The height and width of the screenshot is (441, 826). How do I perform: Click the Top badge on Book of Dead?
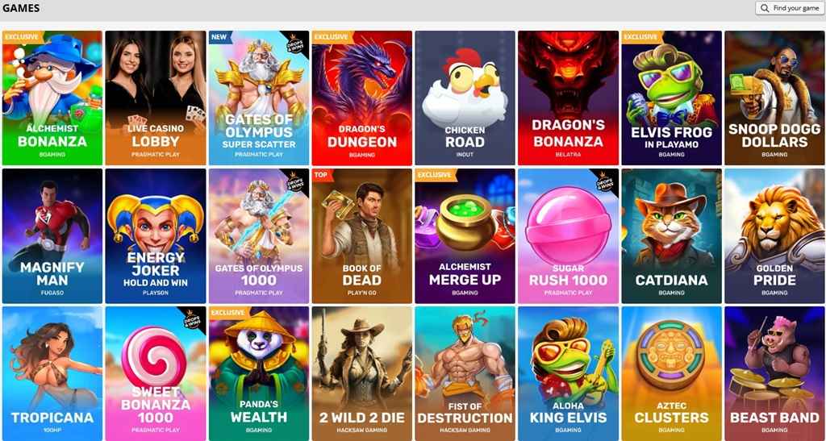point(321,175)
